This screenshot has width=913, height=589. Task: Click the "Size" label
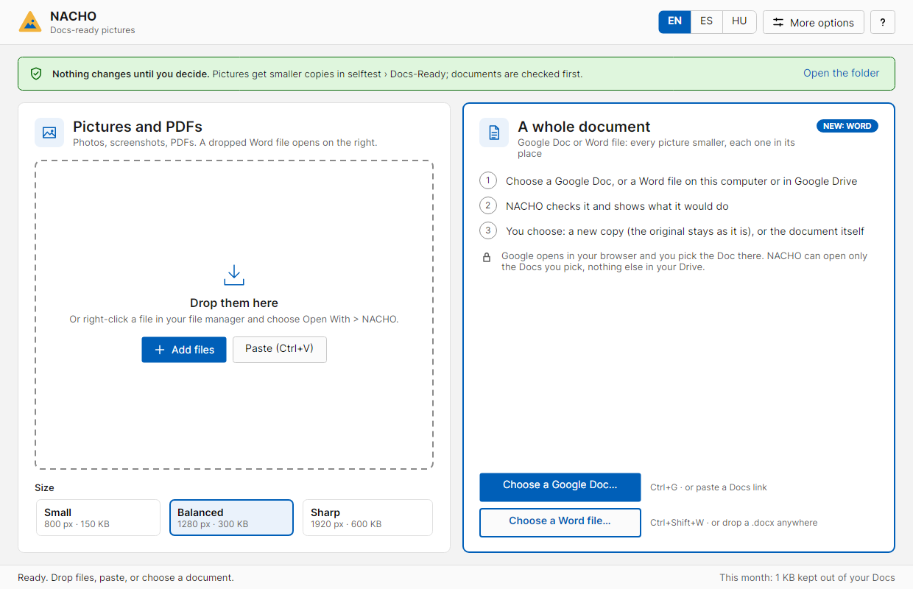tap(44, 487)
